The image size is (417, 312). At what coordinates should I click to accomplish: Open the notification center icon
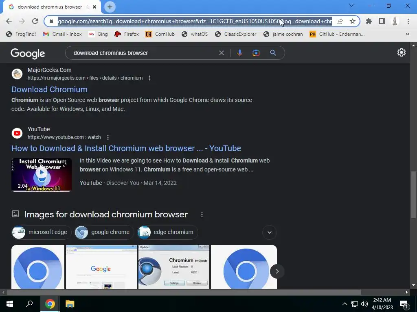404,304
